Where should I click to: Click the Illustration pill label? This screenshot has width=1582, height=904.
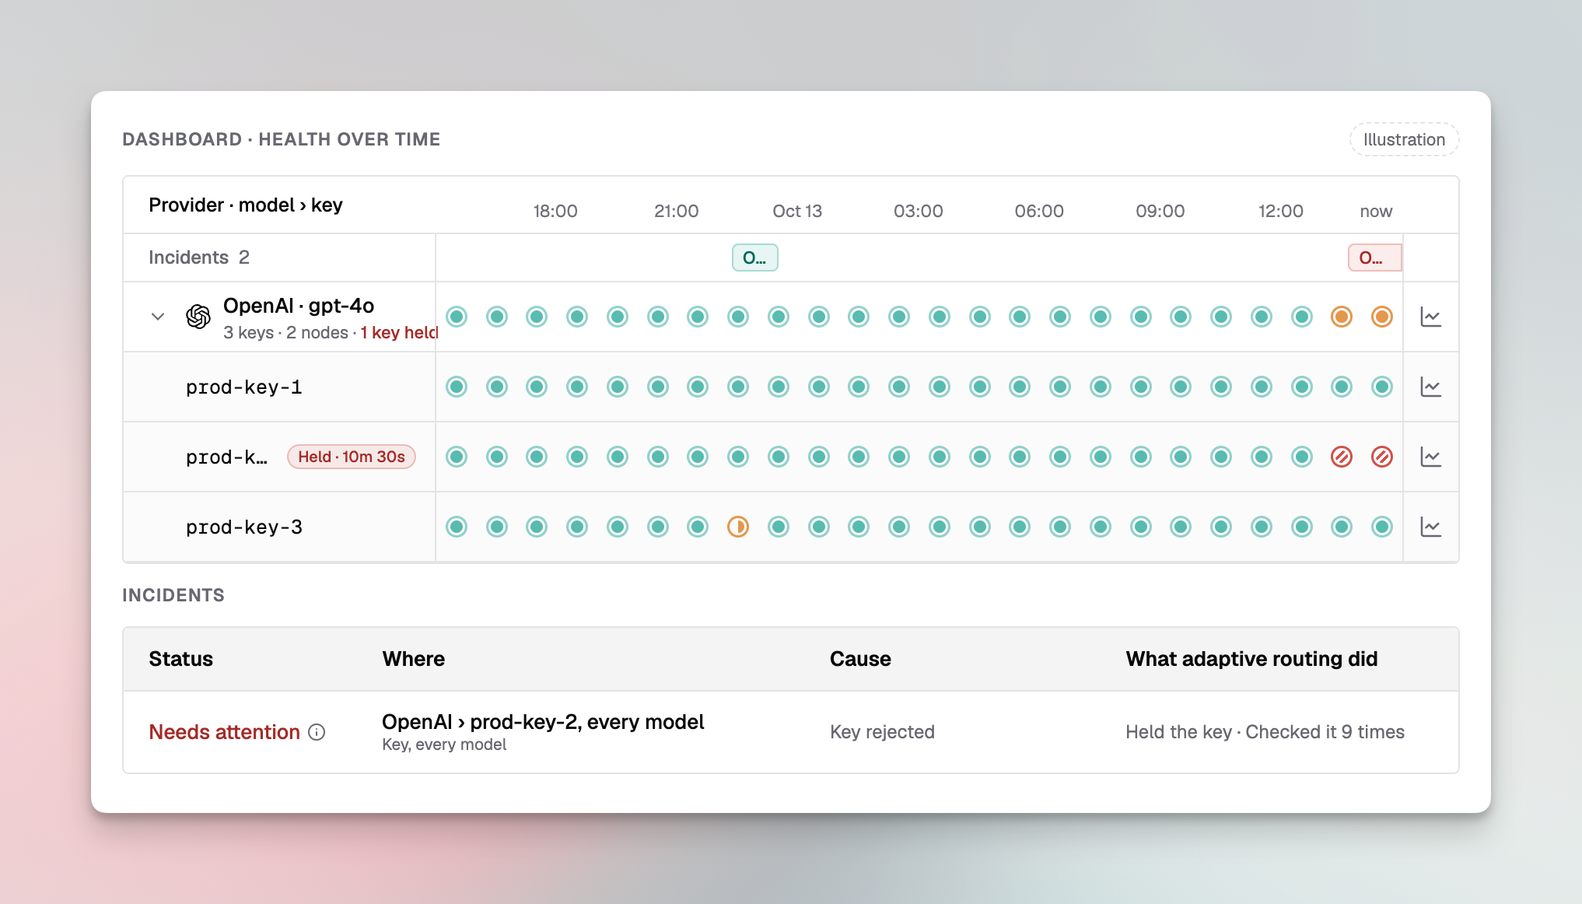1404,139
